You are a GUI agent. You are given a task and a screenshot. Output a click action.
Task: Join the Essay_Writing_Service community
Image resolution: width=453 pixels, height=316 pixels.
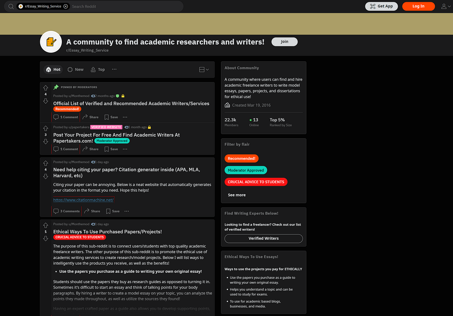[x=284, y=42]
